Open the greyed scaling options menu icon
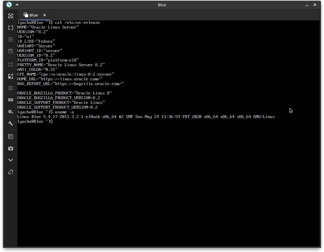324x252 pixels. click(11, 88)
